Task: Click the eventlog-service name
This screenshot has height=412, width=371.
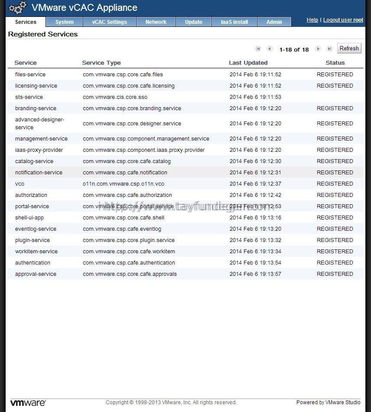Action: click(x=36, y=229)
